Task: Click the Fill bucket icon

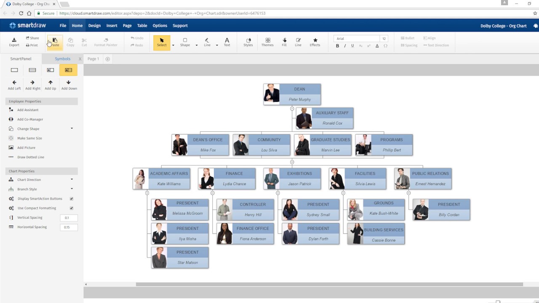Action: [x=284, y=41]
